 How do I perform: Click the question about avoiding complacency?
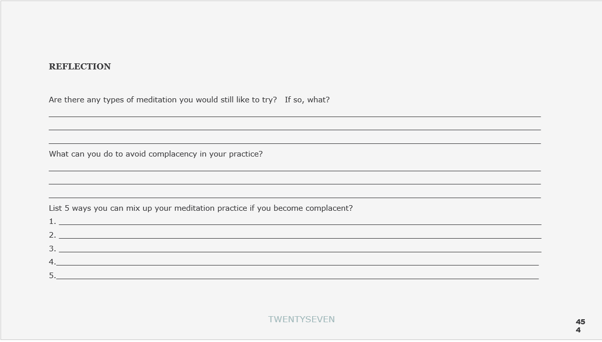(x=156, y=154)
